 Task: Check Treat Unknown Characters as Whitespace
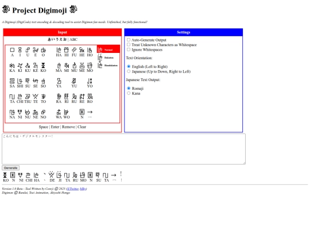[x=129, y=44]
